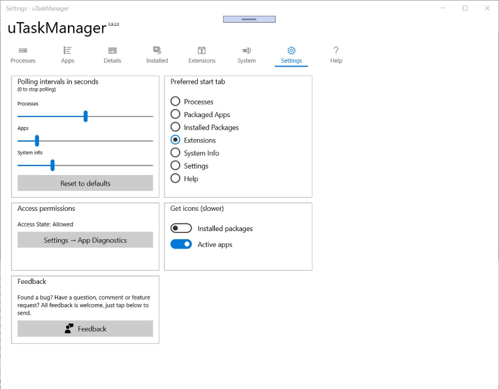499x389 pixels.
Task: Click the Access State: Allowed text
Action: point(45,224)
